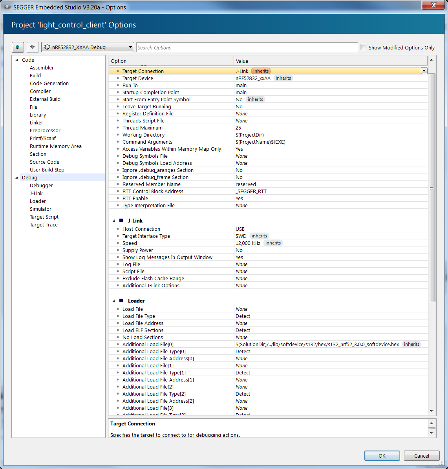Select Target Script category
Image resolution: width=448 pixels, height=469 pixels.
[44, 217]
